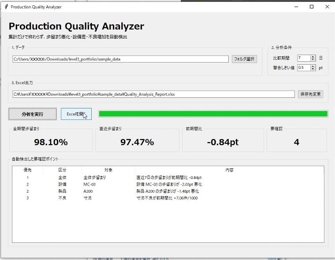The width and height of the screenshot is (335, 260).
Task: Click the 98.10% overall yield value
Action: [x=51, y=142]
